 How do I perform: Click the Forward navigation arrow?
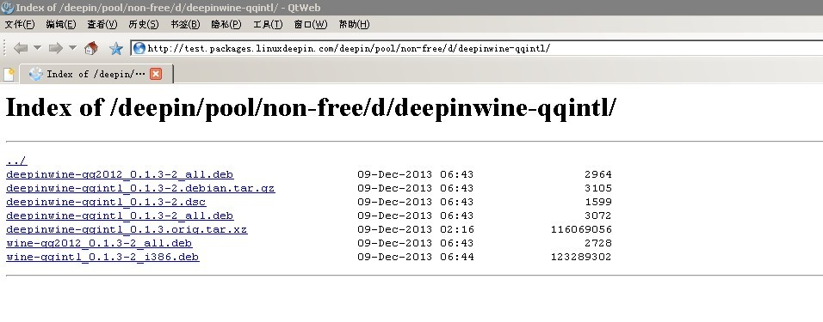click(56, 48)
